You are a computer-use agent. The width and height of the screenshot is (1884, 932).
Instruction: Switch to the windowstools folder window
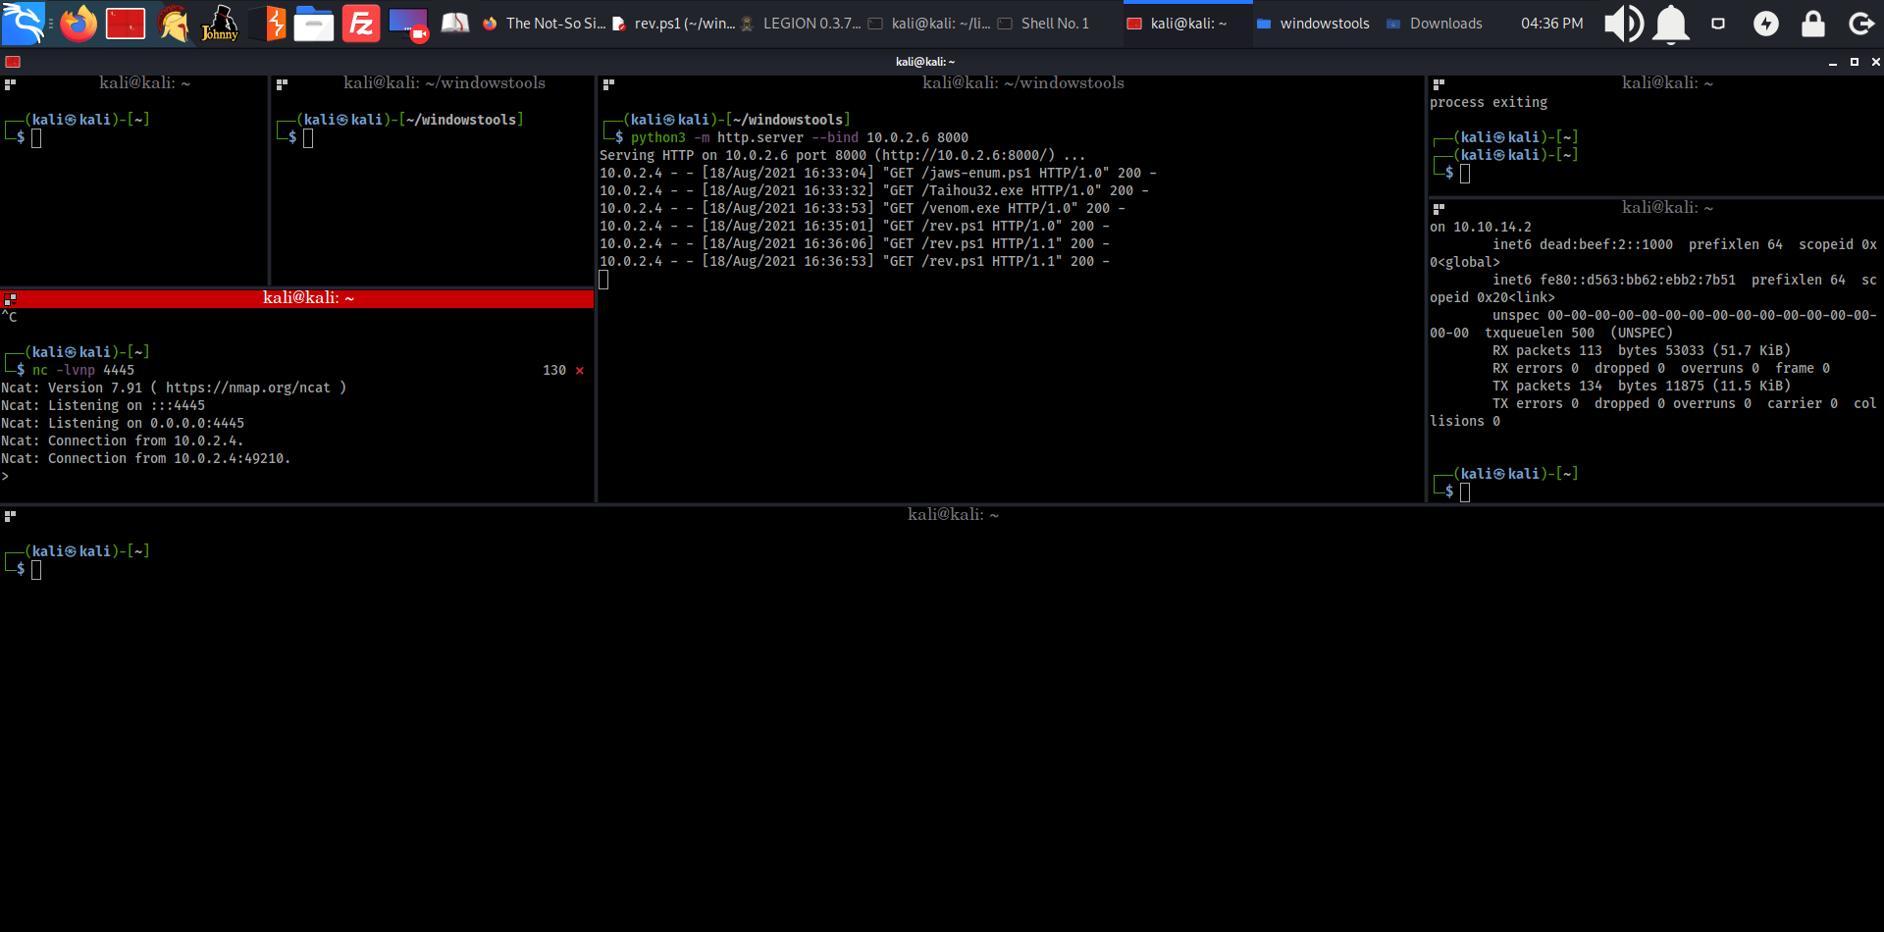click(x=1313, y=24)
